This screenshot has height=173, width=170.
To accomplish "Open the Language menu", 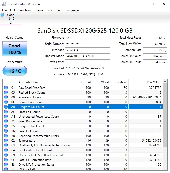I will (72, 10).
